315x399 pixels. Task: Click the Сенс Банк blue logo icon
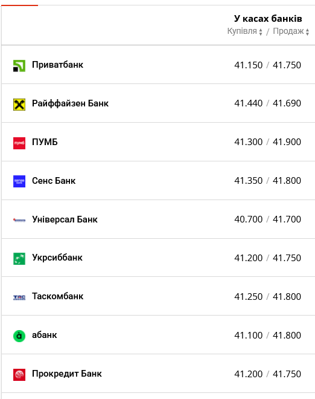coord(19,181)
